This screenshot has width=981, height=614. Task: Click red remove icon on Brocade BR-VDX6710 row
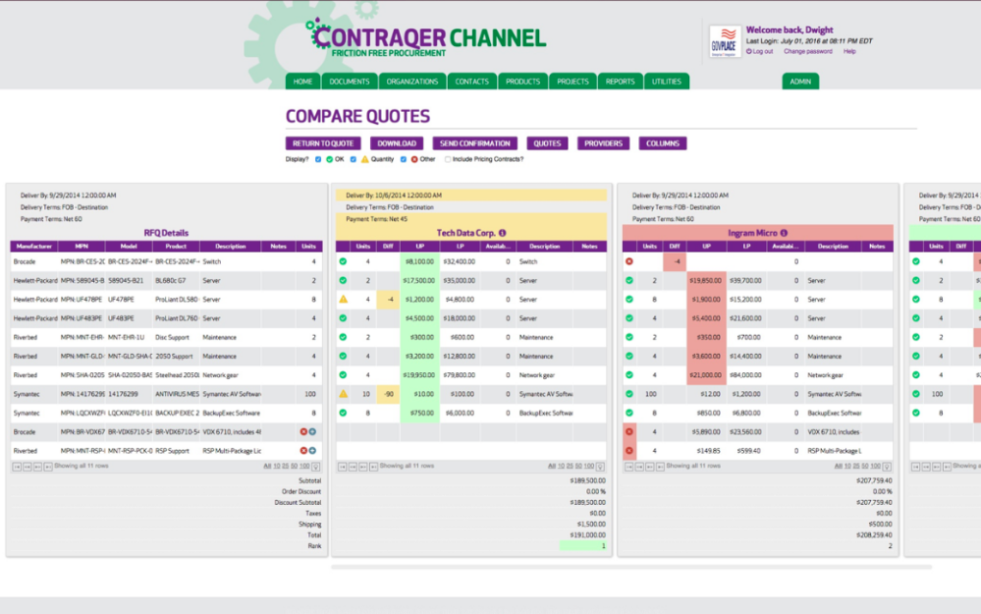pos(303,431)
